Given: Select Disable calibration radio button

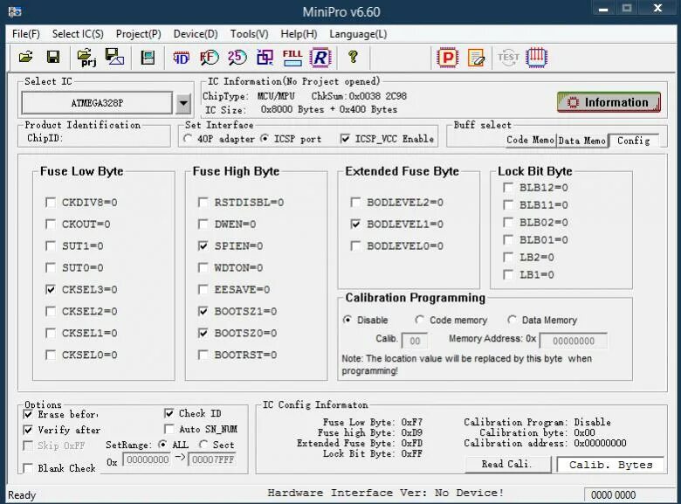Looking at the screenshot, I should coord(347,320).
